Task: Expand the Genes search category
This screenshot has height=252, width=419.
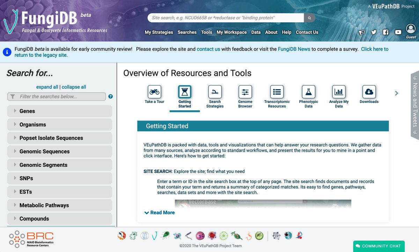Action: click(x=60, y=111)
